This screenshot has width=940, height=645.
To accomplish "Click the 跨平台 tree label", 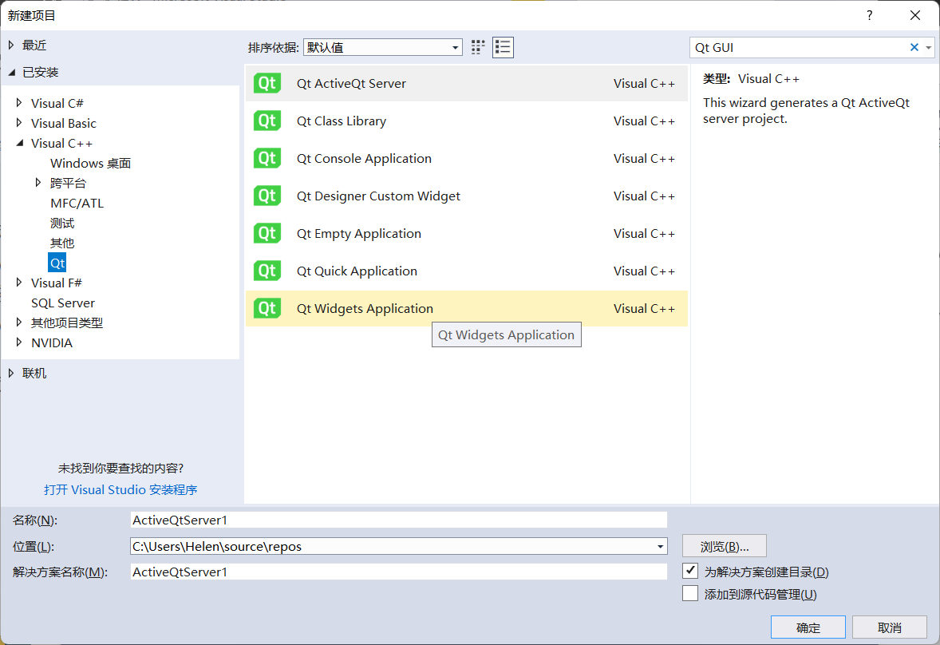I will click(68, 183).
